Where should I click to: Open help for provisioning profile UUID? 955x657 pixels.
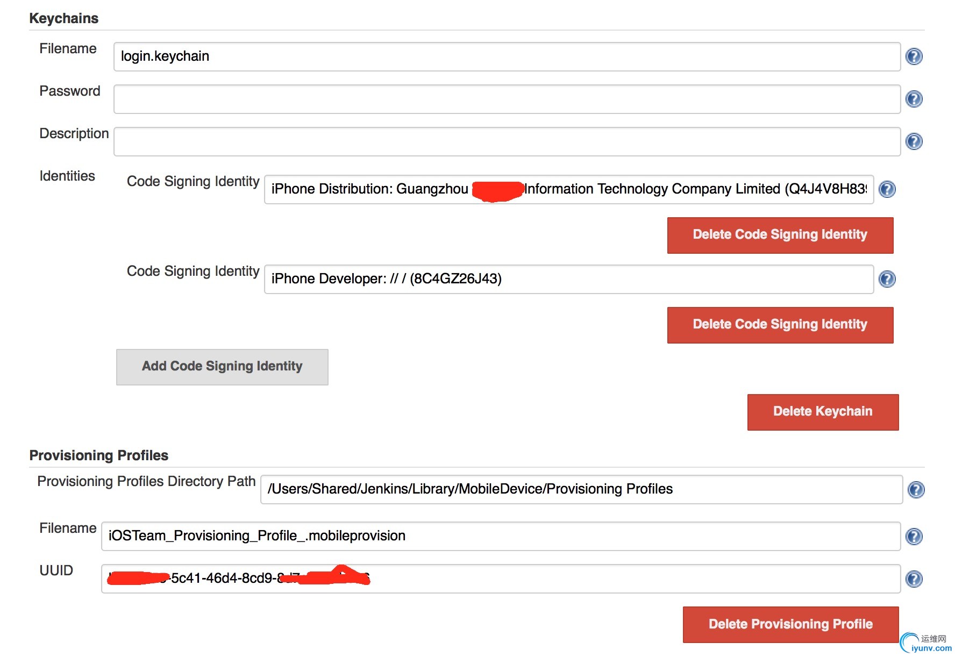click(x=914, y=579)
